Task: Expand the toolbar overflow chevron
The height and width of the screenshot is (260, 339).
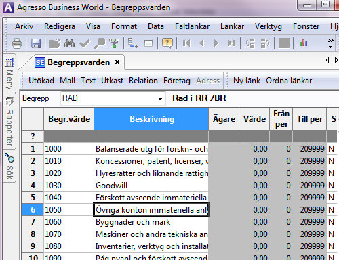Action: [x=331, y=43]
